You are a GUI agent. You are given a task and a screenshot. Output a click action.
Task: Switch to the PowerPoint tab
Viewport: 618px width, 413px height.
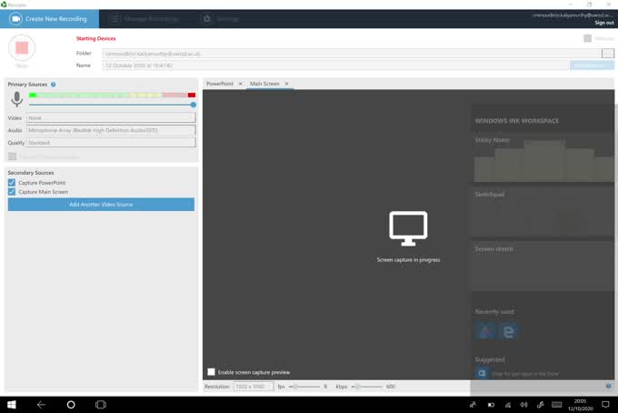click(x=219, y=84)
